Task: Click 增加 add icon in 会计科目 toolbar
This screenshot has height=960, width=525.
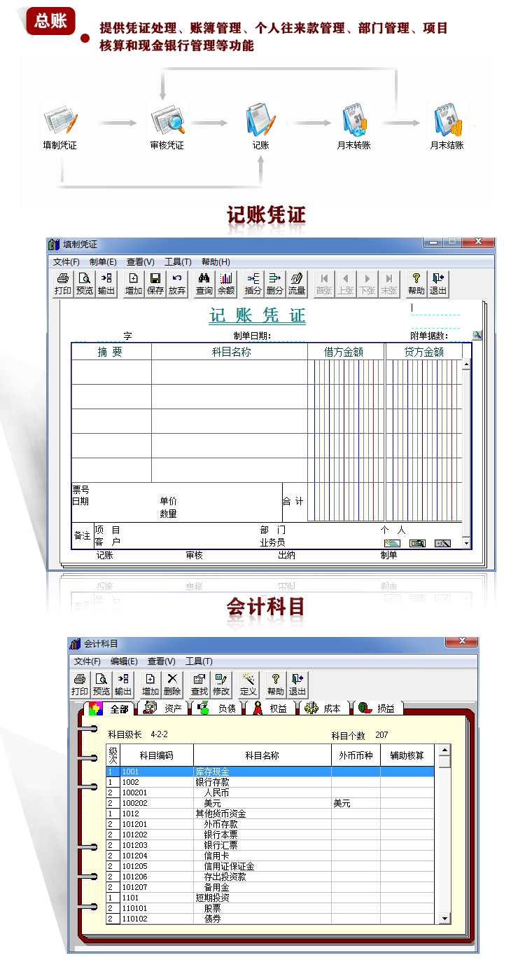Action: click(150, 685)
